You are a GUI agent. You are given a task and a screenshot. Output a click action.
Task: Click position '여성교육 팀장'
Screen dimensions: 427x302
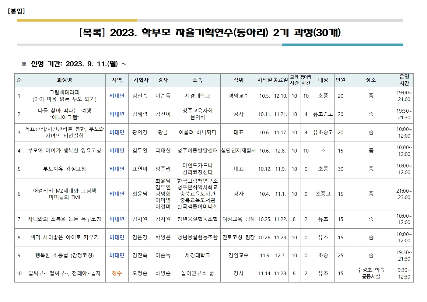pyautogui.click(x=239, y=219)
